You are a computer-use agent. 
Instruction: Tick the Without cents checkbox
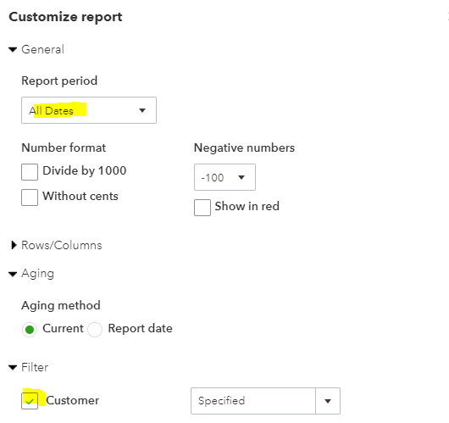click(x=30, y=198)
